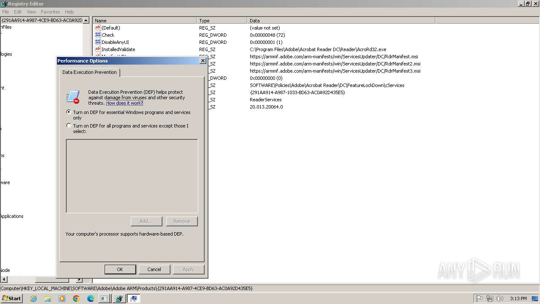Open Windows Explorer folder icon on taskbar
The width and height of the screenshot is (540, 304).
click(x=48, y=299)
